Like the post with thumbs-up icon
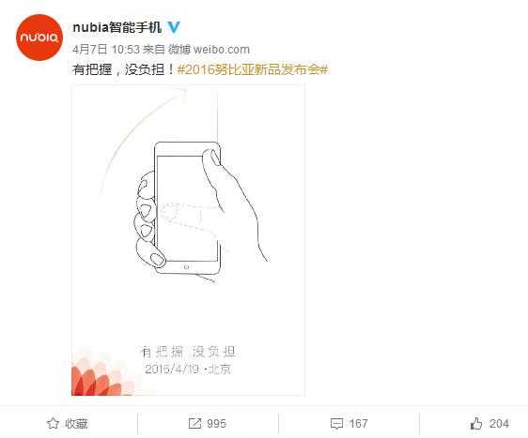 click(476, 424)
